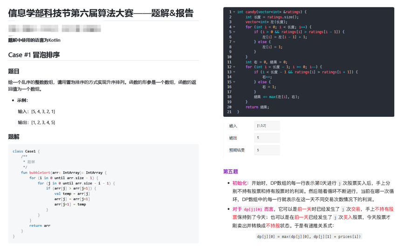
Task: Click the 输出 result field
Action: (x=267, y=138)
